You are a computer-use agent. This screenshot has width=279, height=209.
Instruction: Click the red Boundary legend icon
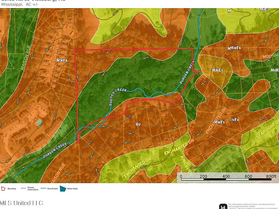pos(3,189)
